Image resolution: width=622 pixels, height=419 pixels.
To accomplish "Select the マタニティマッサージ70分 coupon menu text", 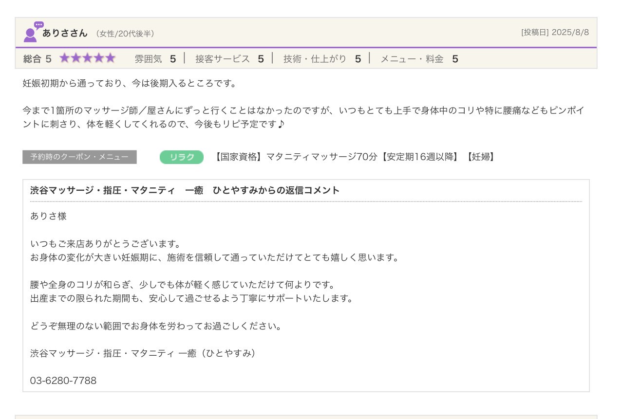I will coord(354,157).
